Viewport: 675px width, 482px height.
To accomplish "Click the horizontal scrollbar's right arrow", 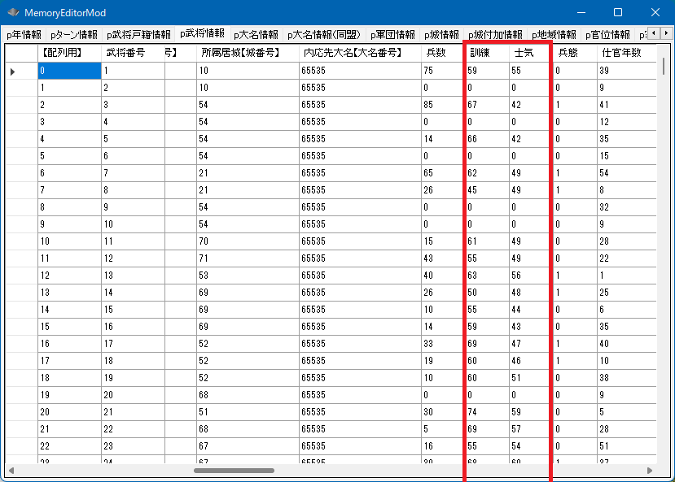I will click(x=649, y=470).
